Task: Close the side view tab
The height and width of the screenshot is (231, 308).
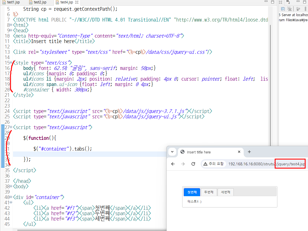Action: point(281,2)
